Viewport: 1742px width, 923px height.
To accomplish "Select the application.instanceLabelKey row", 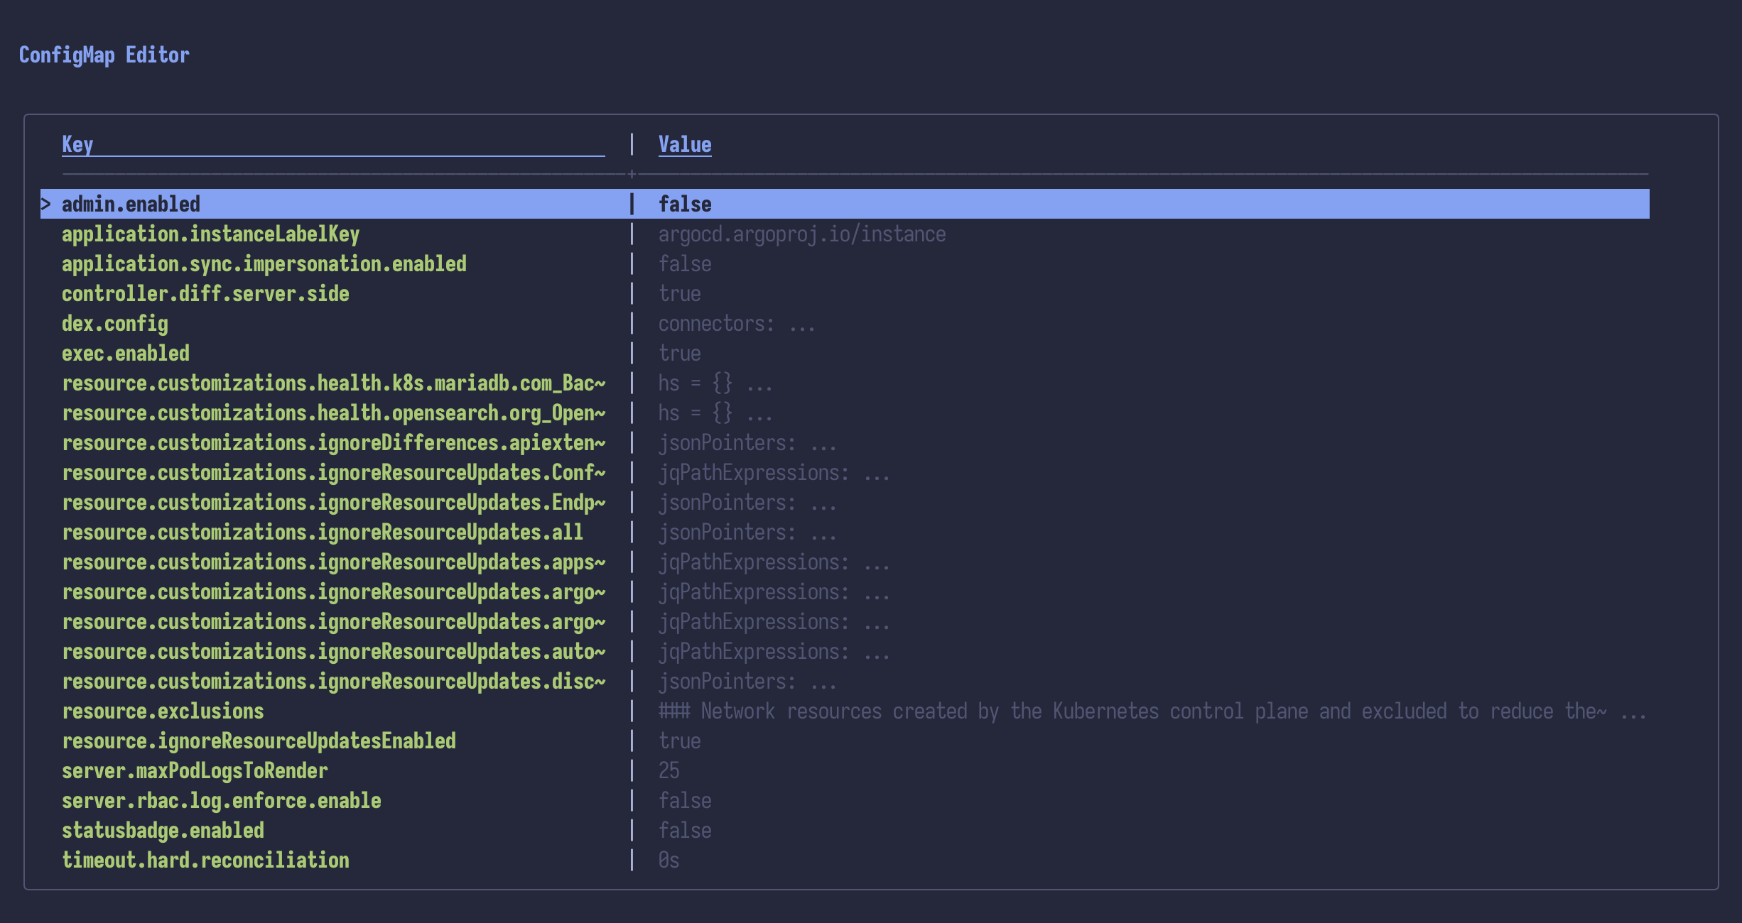I will click(210, 234).
